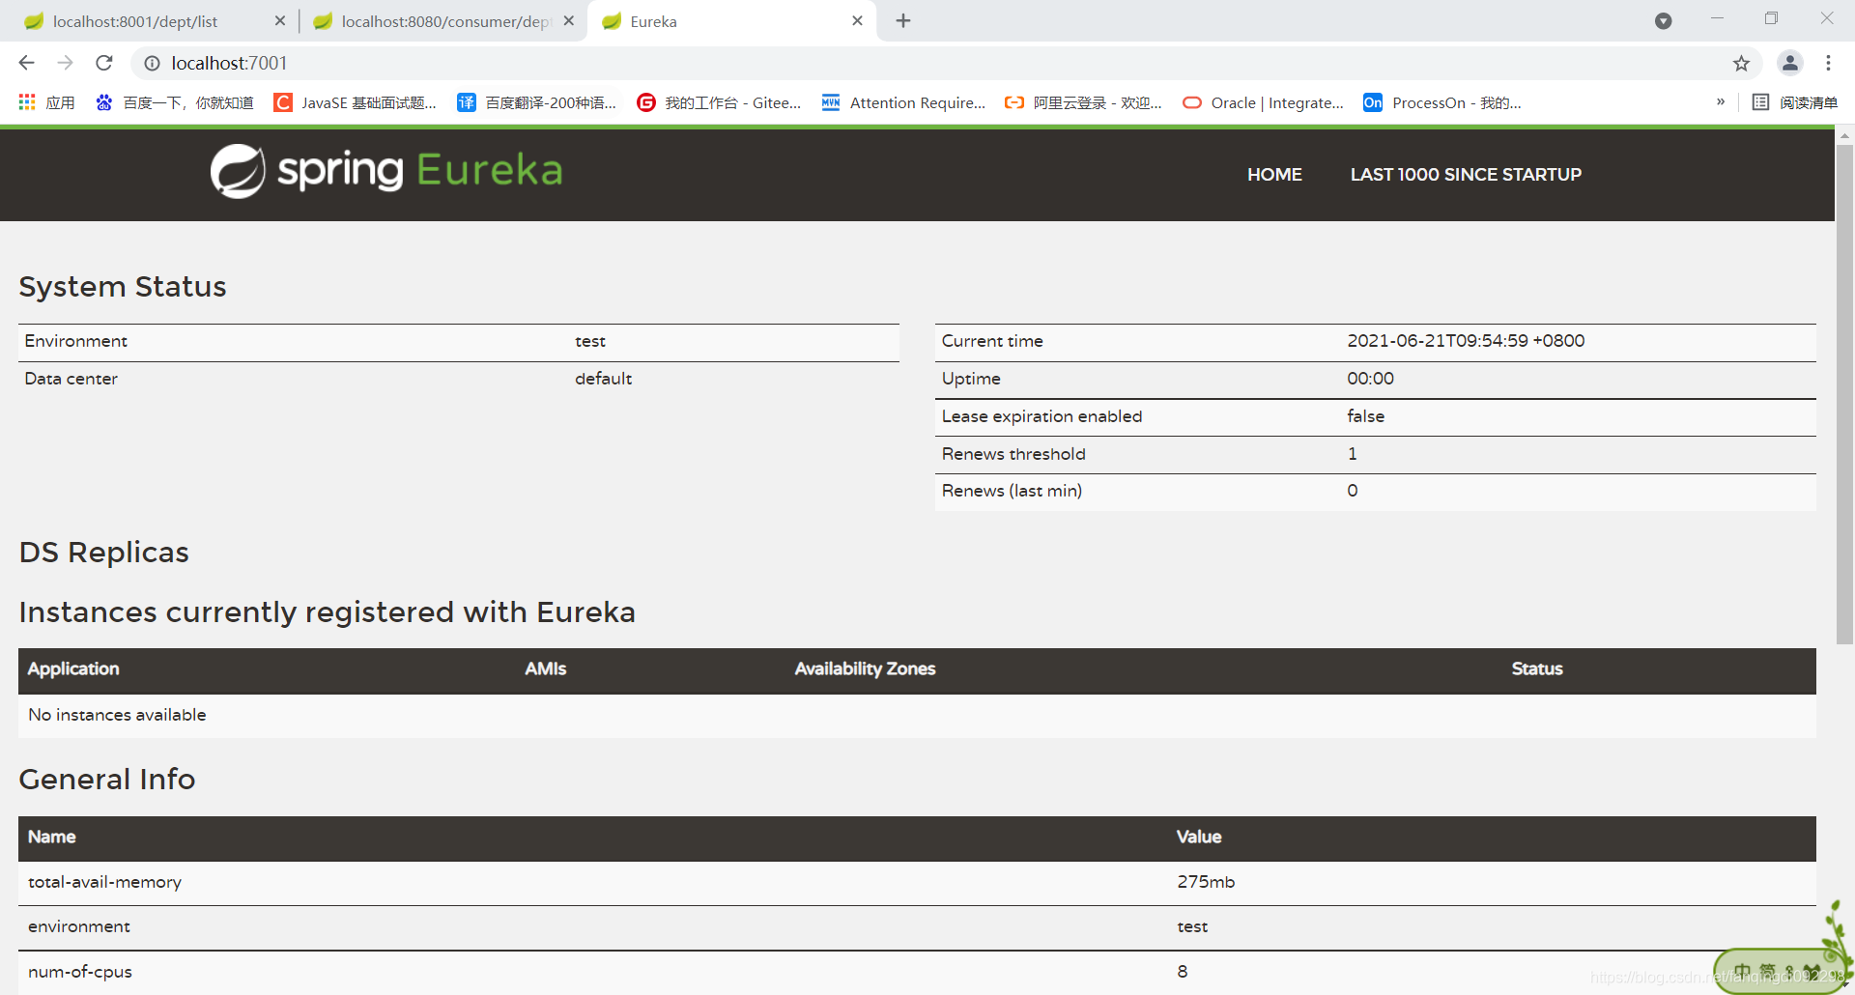
Task: Bookmark this page with the star icon
Action: [x=1741, y=64]
